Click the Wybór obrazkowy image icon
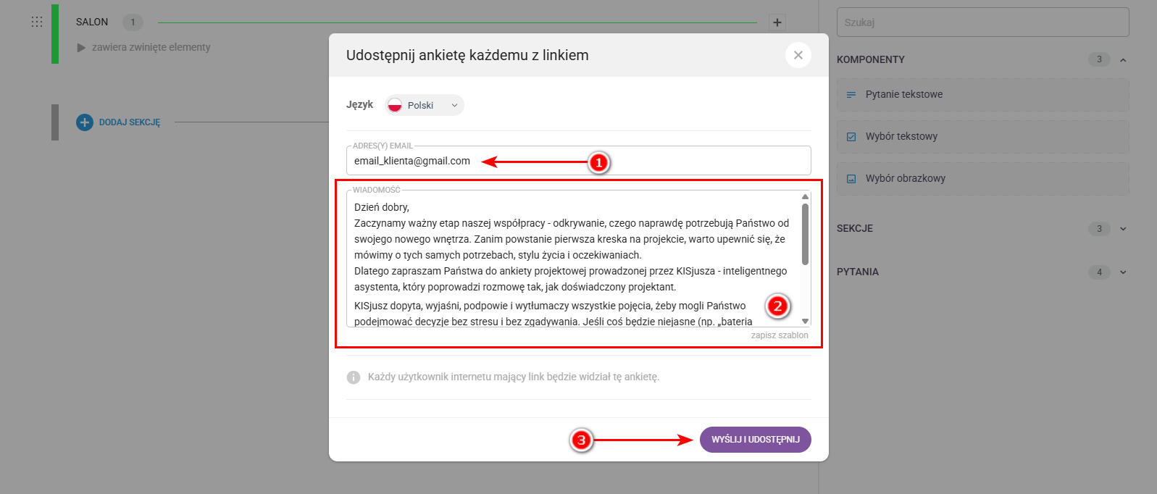This screenshot has width=1157, height=494. (x=851, y=179)
